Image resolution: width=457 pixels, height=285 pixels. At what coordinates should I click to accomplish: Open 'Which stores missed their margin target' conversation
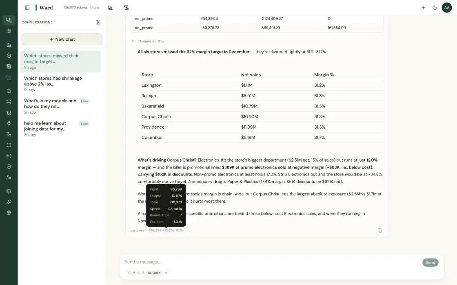(x=61, y=61)
